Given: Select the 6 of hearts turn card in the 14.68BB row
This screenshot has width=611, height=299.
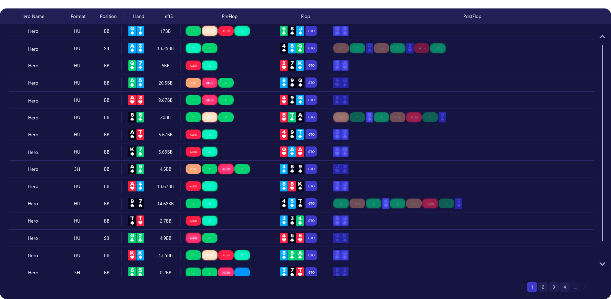Looking at the screenshot, I should tap(386, 204).
